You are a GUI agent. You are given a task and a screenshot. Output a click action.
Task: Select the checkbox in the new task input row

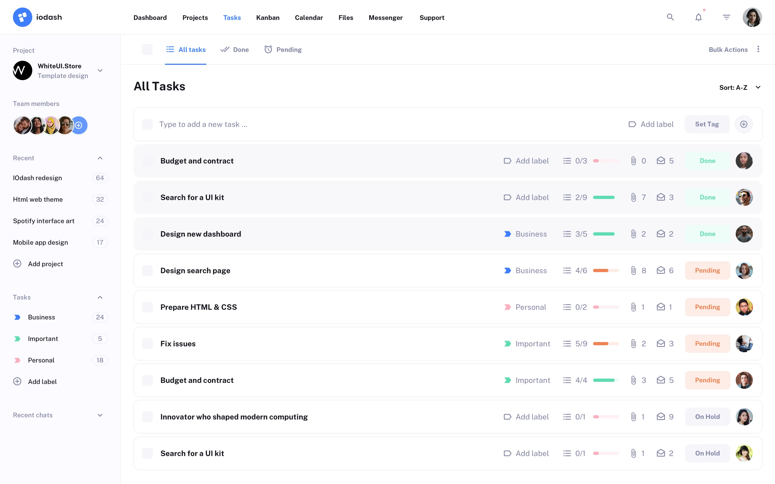tap(148, 124)
